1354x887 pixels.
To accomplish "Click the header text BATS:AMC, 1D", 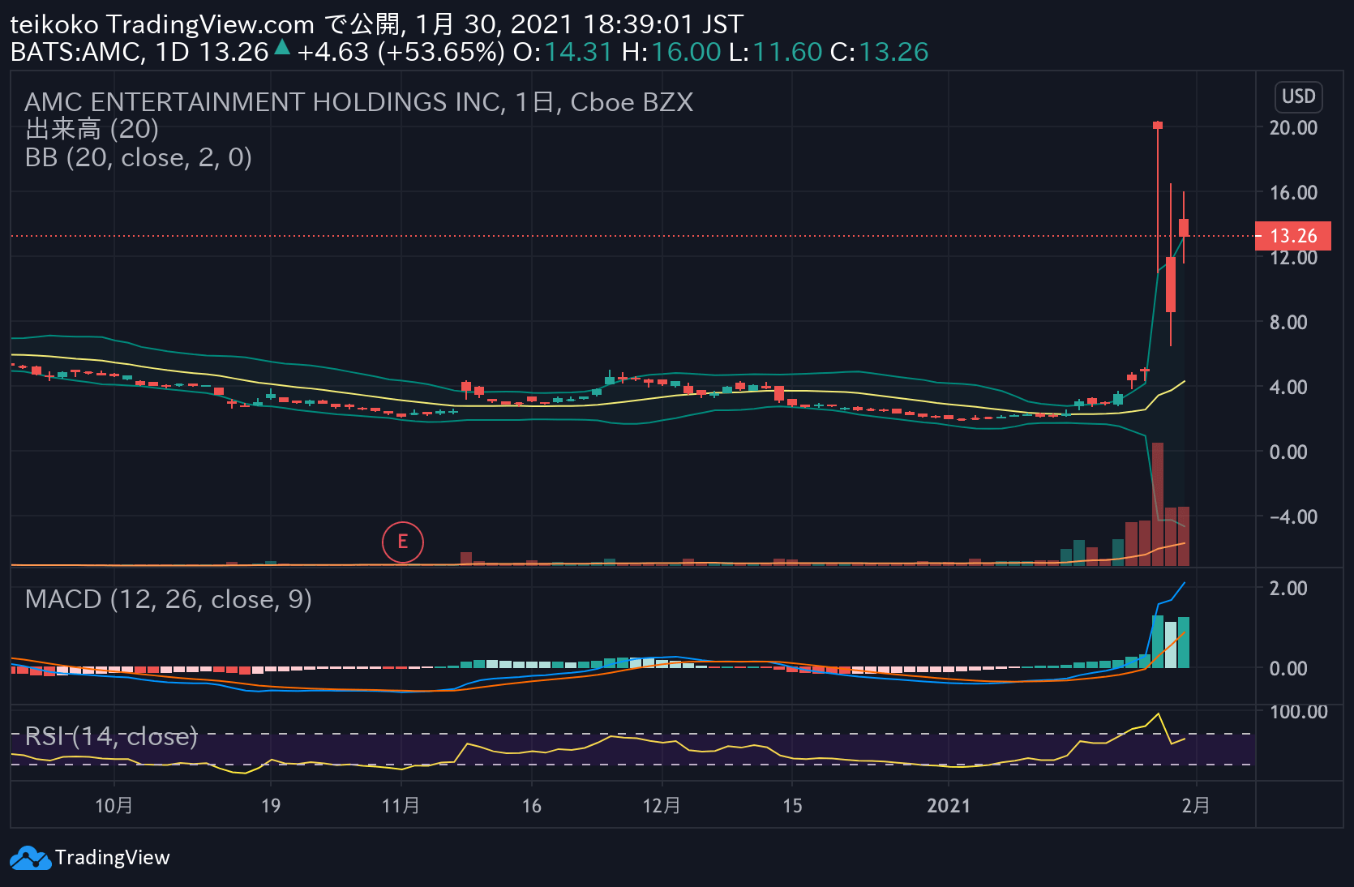I will pyautogui.click(x=100, y=53).
